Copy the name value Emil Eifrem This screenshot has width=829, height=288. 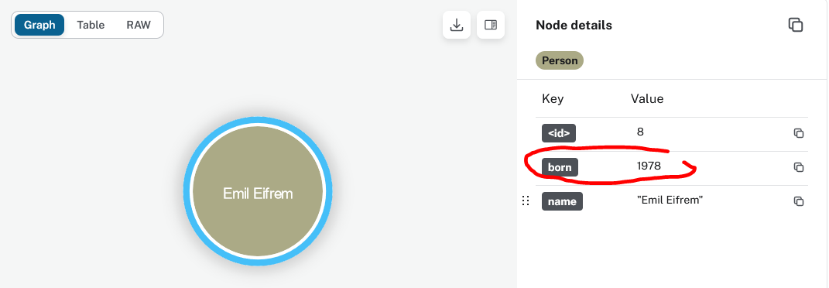[x=799, y=201]
